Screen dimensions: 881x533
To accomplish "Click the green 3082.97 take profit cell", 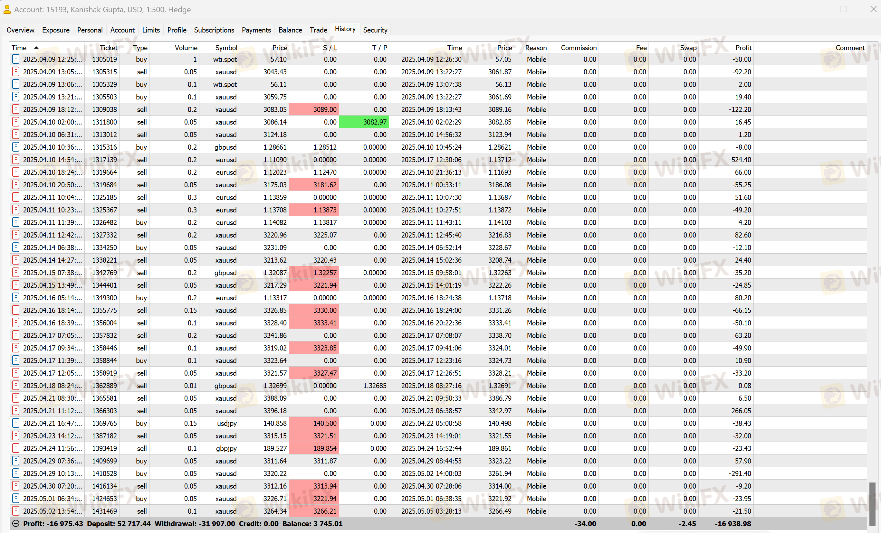I will pos(364,122).
